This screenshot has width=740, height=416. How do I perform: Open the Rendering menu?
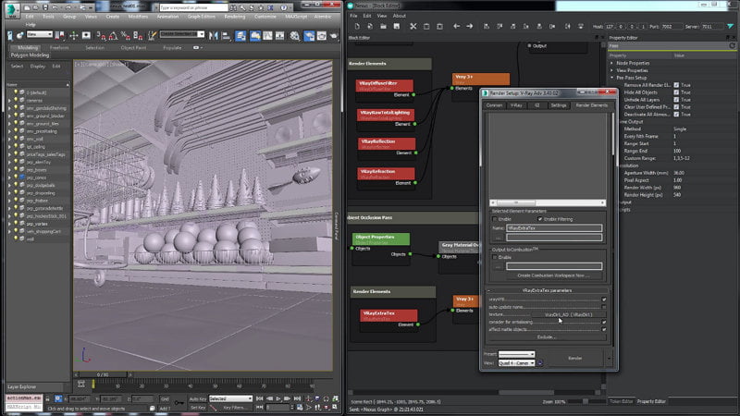(235, 16)
